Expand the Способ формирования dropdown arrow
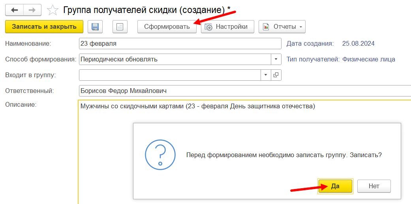The width and height of the screenshot is (411, 204). tap(276, 59)
